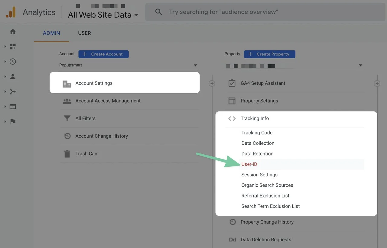Click the Google Analytics logo
The image size is (387, 248).
tap(11, 12)
